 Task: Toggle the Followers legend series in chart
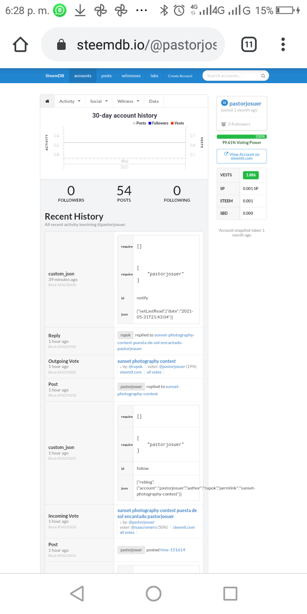pos(158,123)
